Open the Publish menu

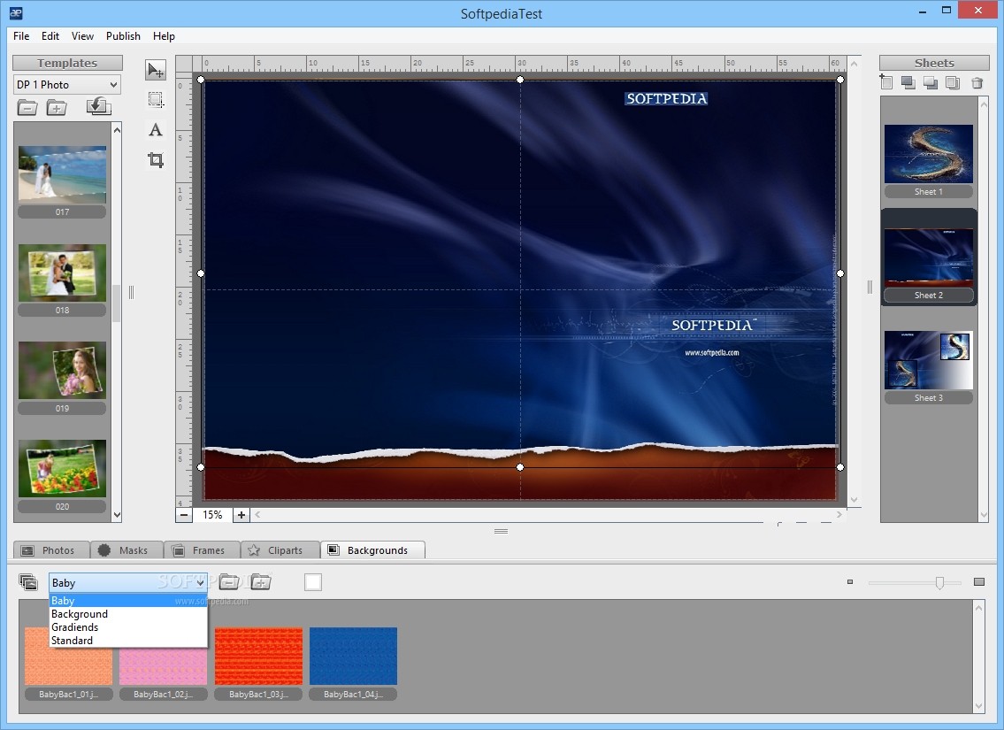click(x=123, y=36)
